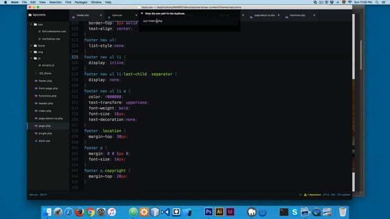Click the duplicate path input field
Image resolution: width=390 pixels, height=219 pixels.
(190, 21)
